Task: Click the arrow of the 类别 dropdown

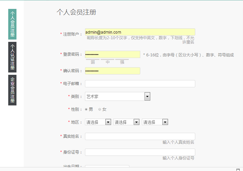Action: tap(148, 97)
